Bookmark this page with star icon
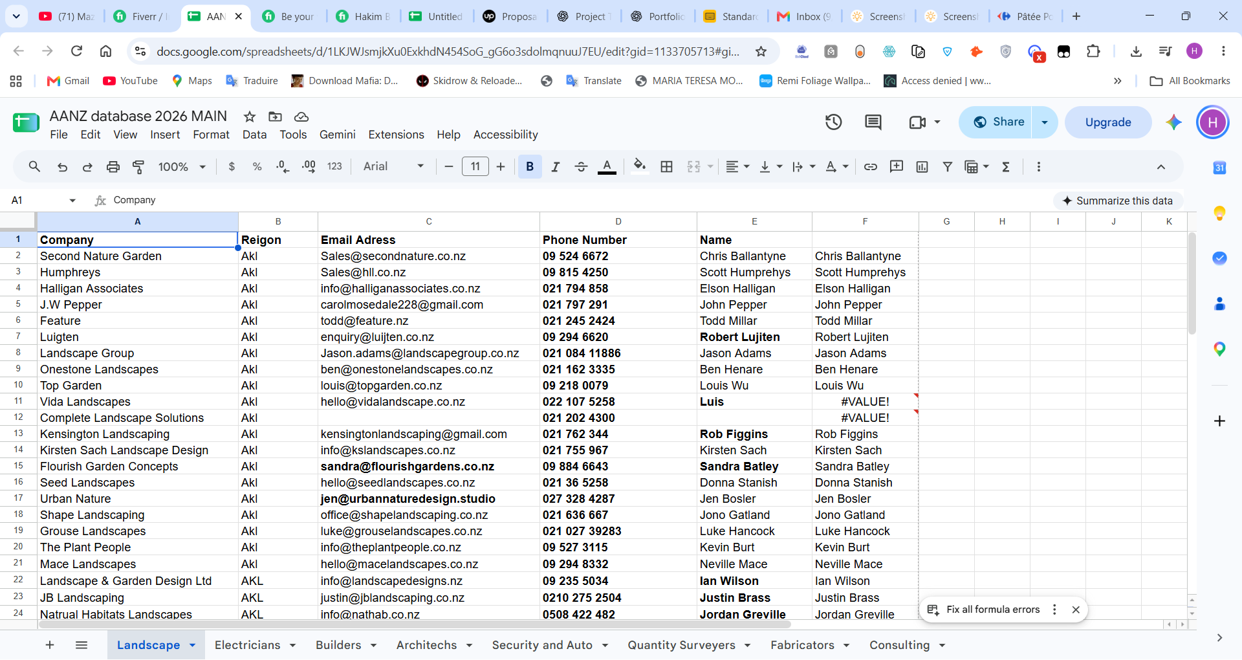The width and height of the screenshot is (1242, 660). pyautogui.click(x=761, y=51)
